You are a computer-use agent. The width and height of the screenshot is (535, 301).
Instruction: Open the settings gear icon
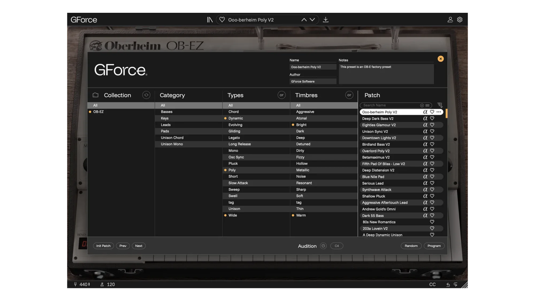pyautogui.click(x=460, y=20)
